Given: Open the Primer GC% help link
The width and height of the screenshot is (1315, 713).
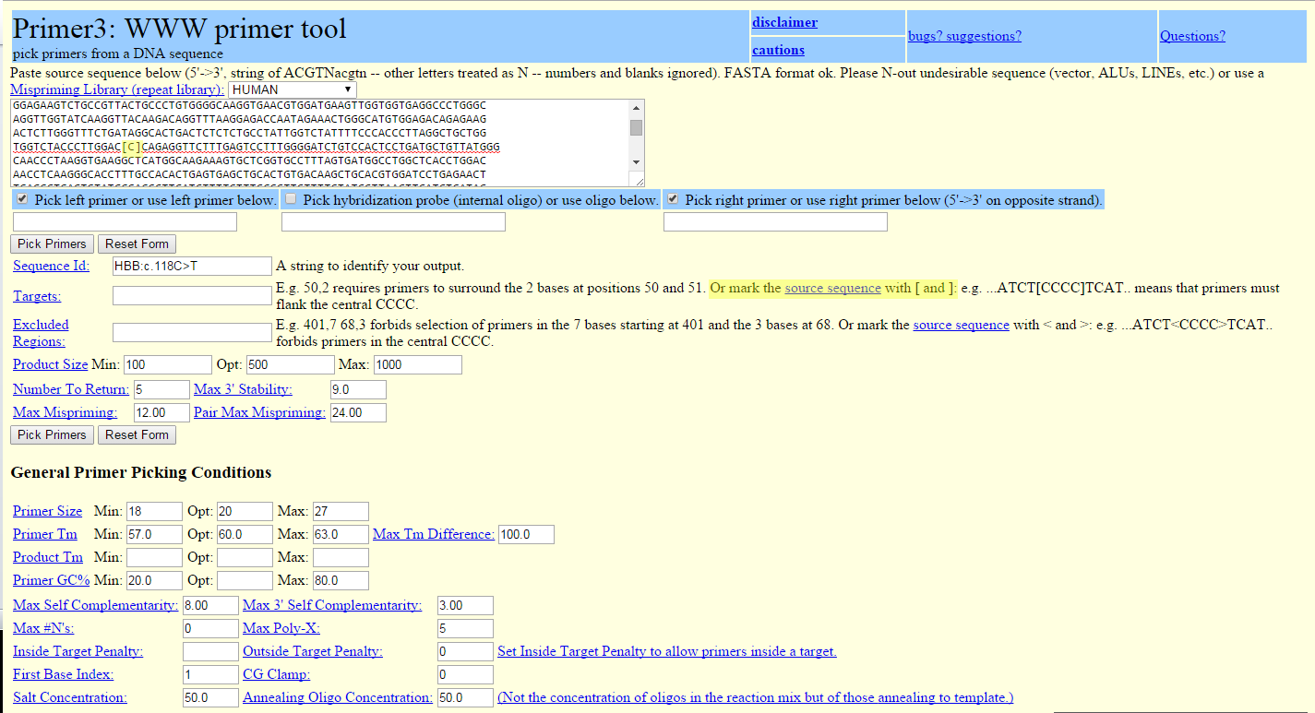Looking at the screenshot, I should click(52, 580).
